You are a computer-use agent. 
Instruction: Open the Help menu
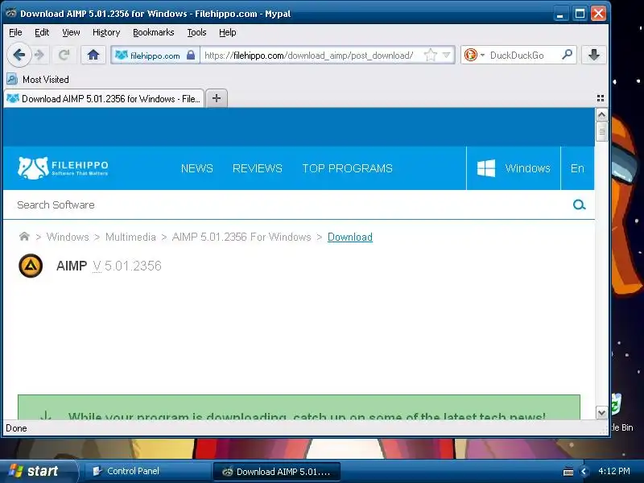[x=227, y=32]
